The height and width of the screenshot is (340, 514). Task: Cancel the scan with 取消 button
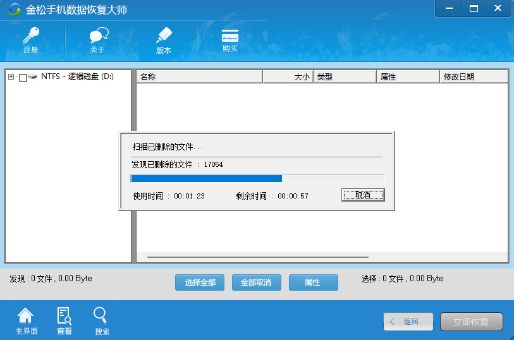click(363, 195)
